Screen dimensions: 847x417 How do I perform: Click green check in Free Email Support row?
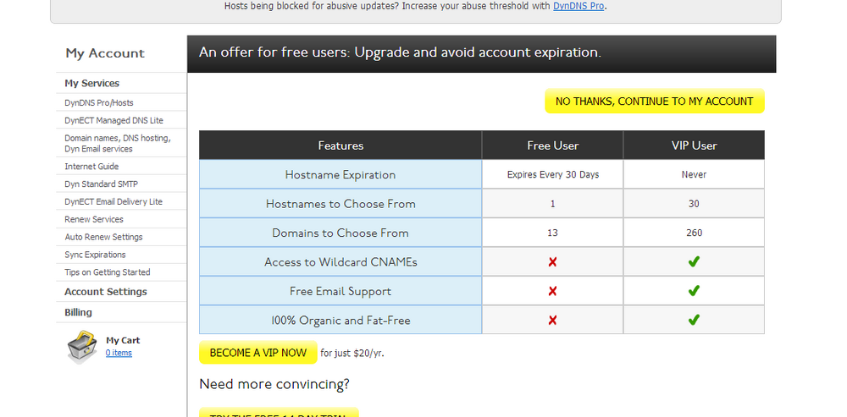pos(694,291)
